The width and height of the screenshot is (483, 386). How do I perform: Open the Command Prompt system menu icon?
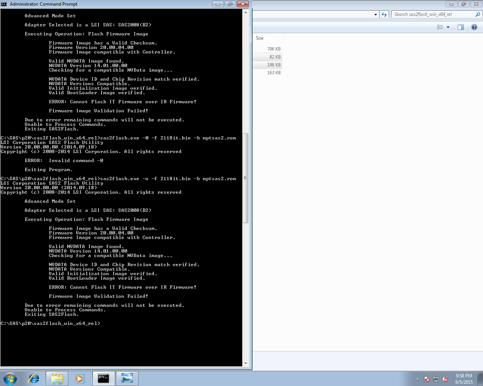(x=4, y=4)
